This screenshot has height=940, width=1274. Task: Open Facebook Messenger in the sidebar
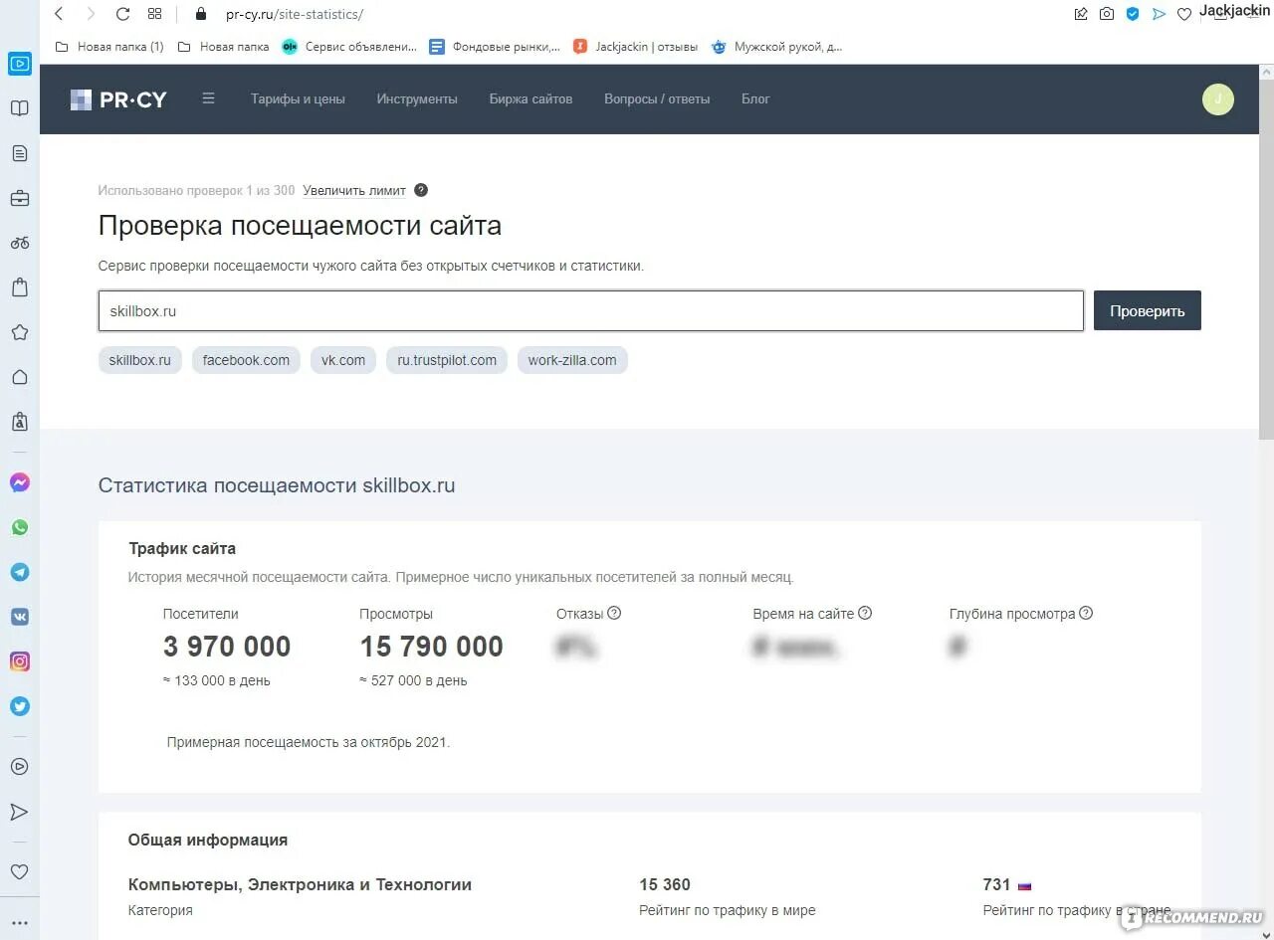point(19,482)
